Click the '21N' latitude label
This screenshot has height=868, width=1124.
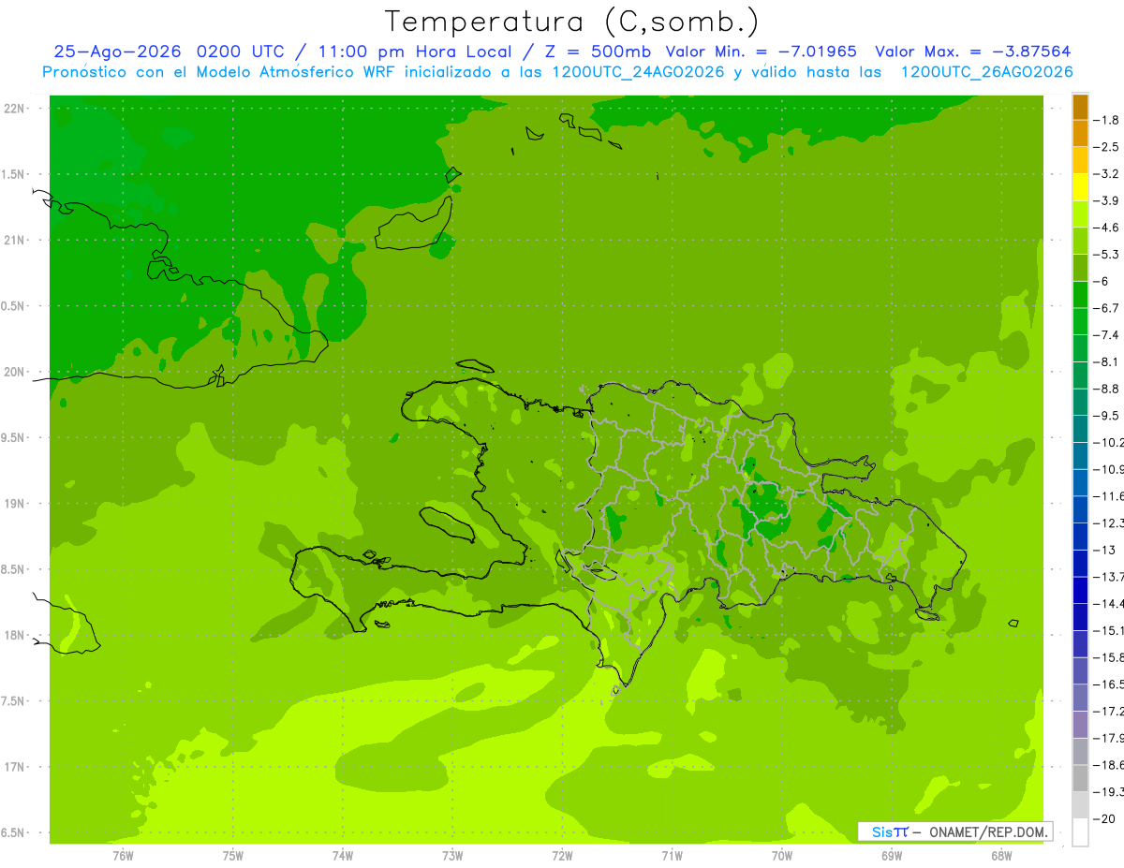[x=16, y=240]
